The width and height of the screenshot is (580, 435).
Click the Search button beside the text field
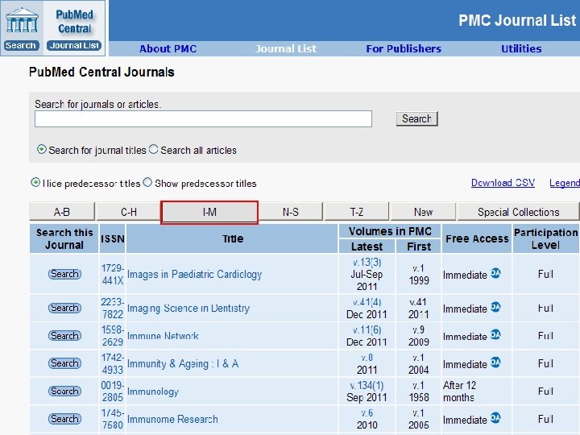pyautogui.click(x=417, y=118)
